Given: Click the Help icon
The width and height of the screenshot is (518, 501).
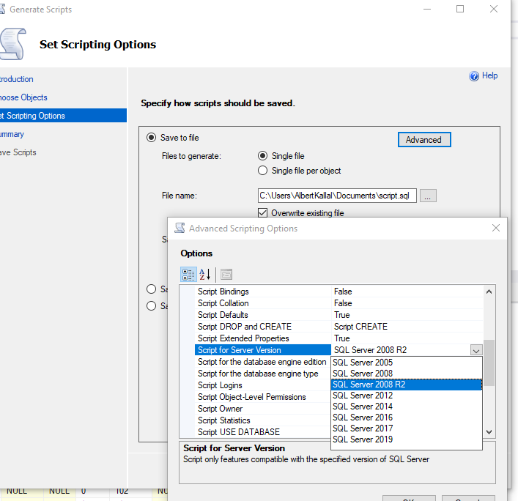Looking at the screenshot, I should [474, 76].
